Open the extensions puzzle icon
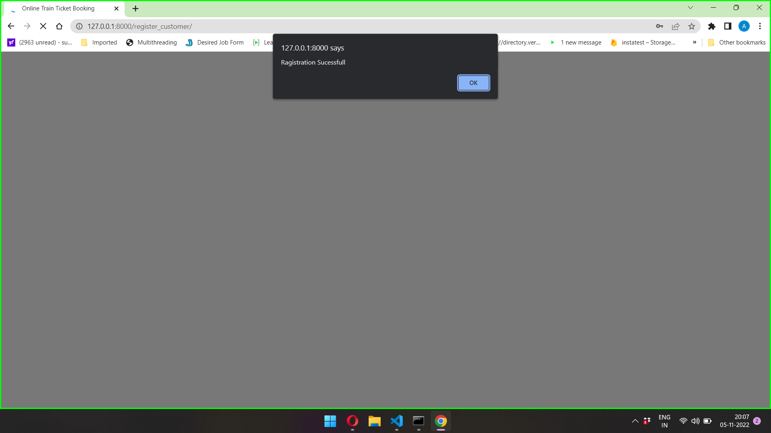 (x=712, y=26)
